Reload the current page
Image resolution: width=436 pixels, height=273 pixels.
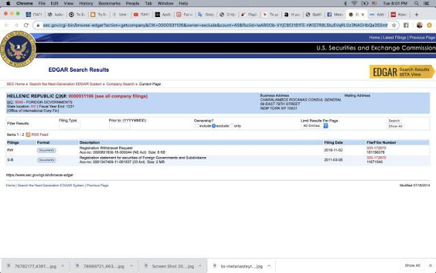26,25
